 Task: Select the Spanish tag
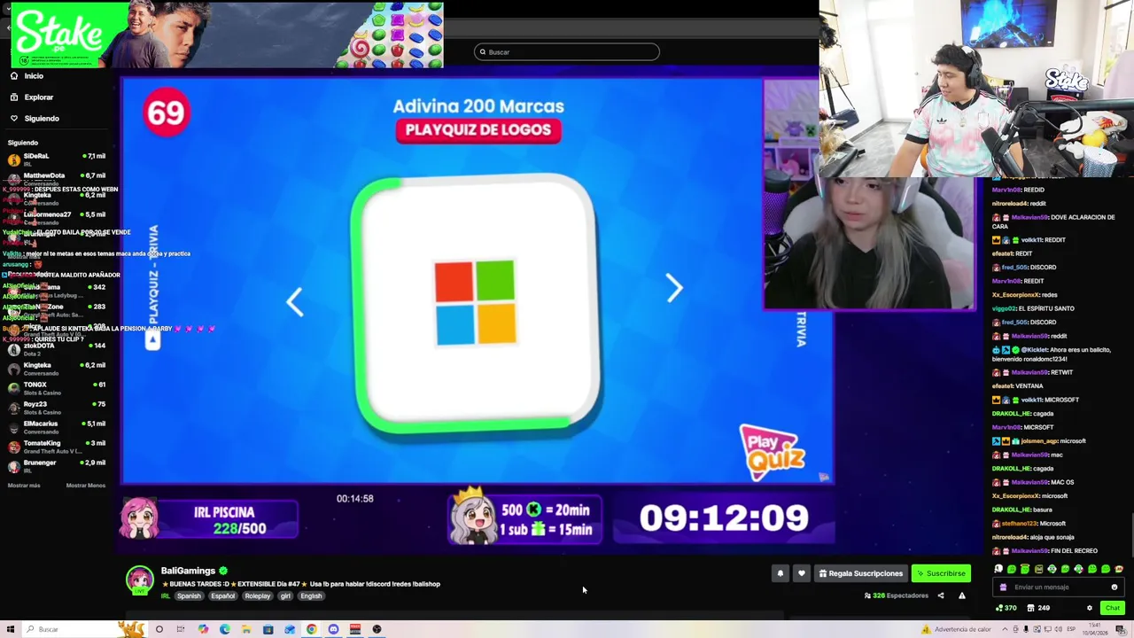point(189,596)
